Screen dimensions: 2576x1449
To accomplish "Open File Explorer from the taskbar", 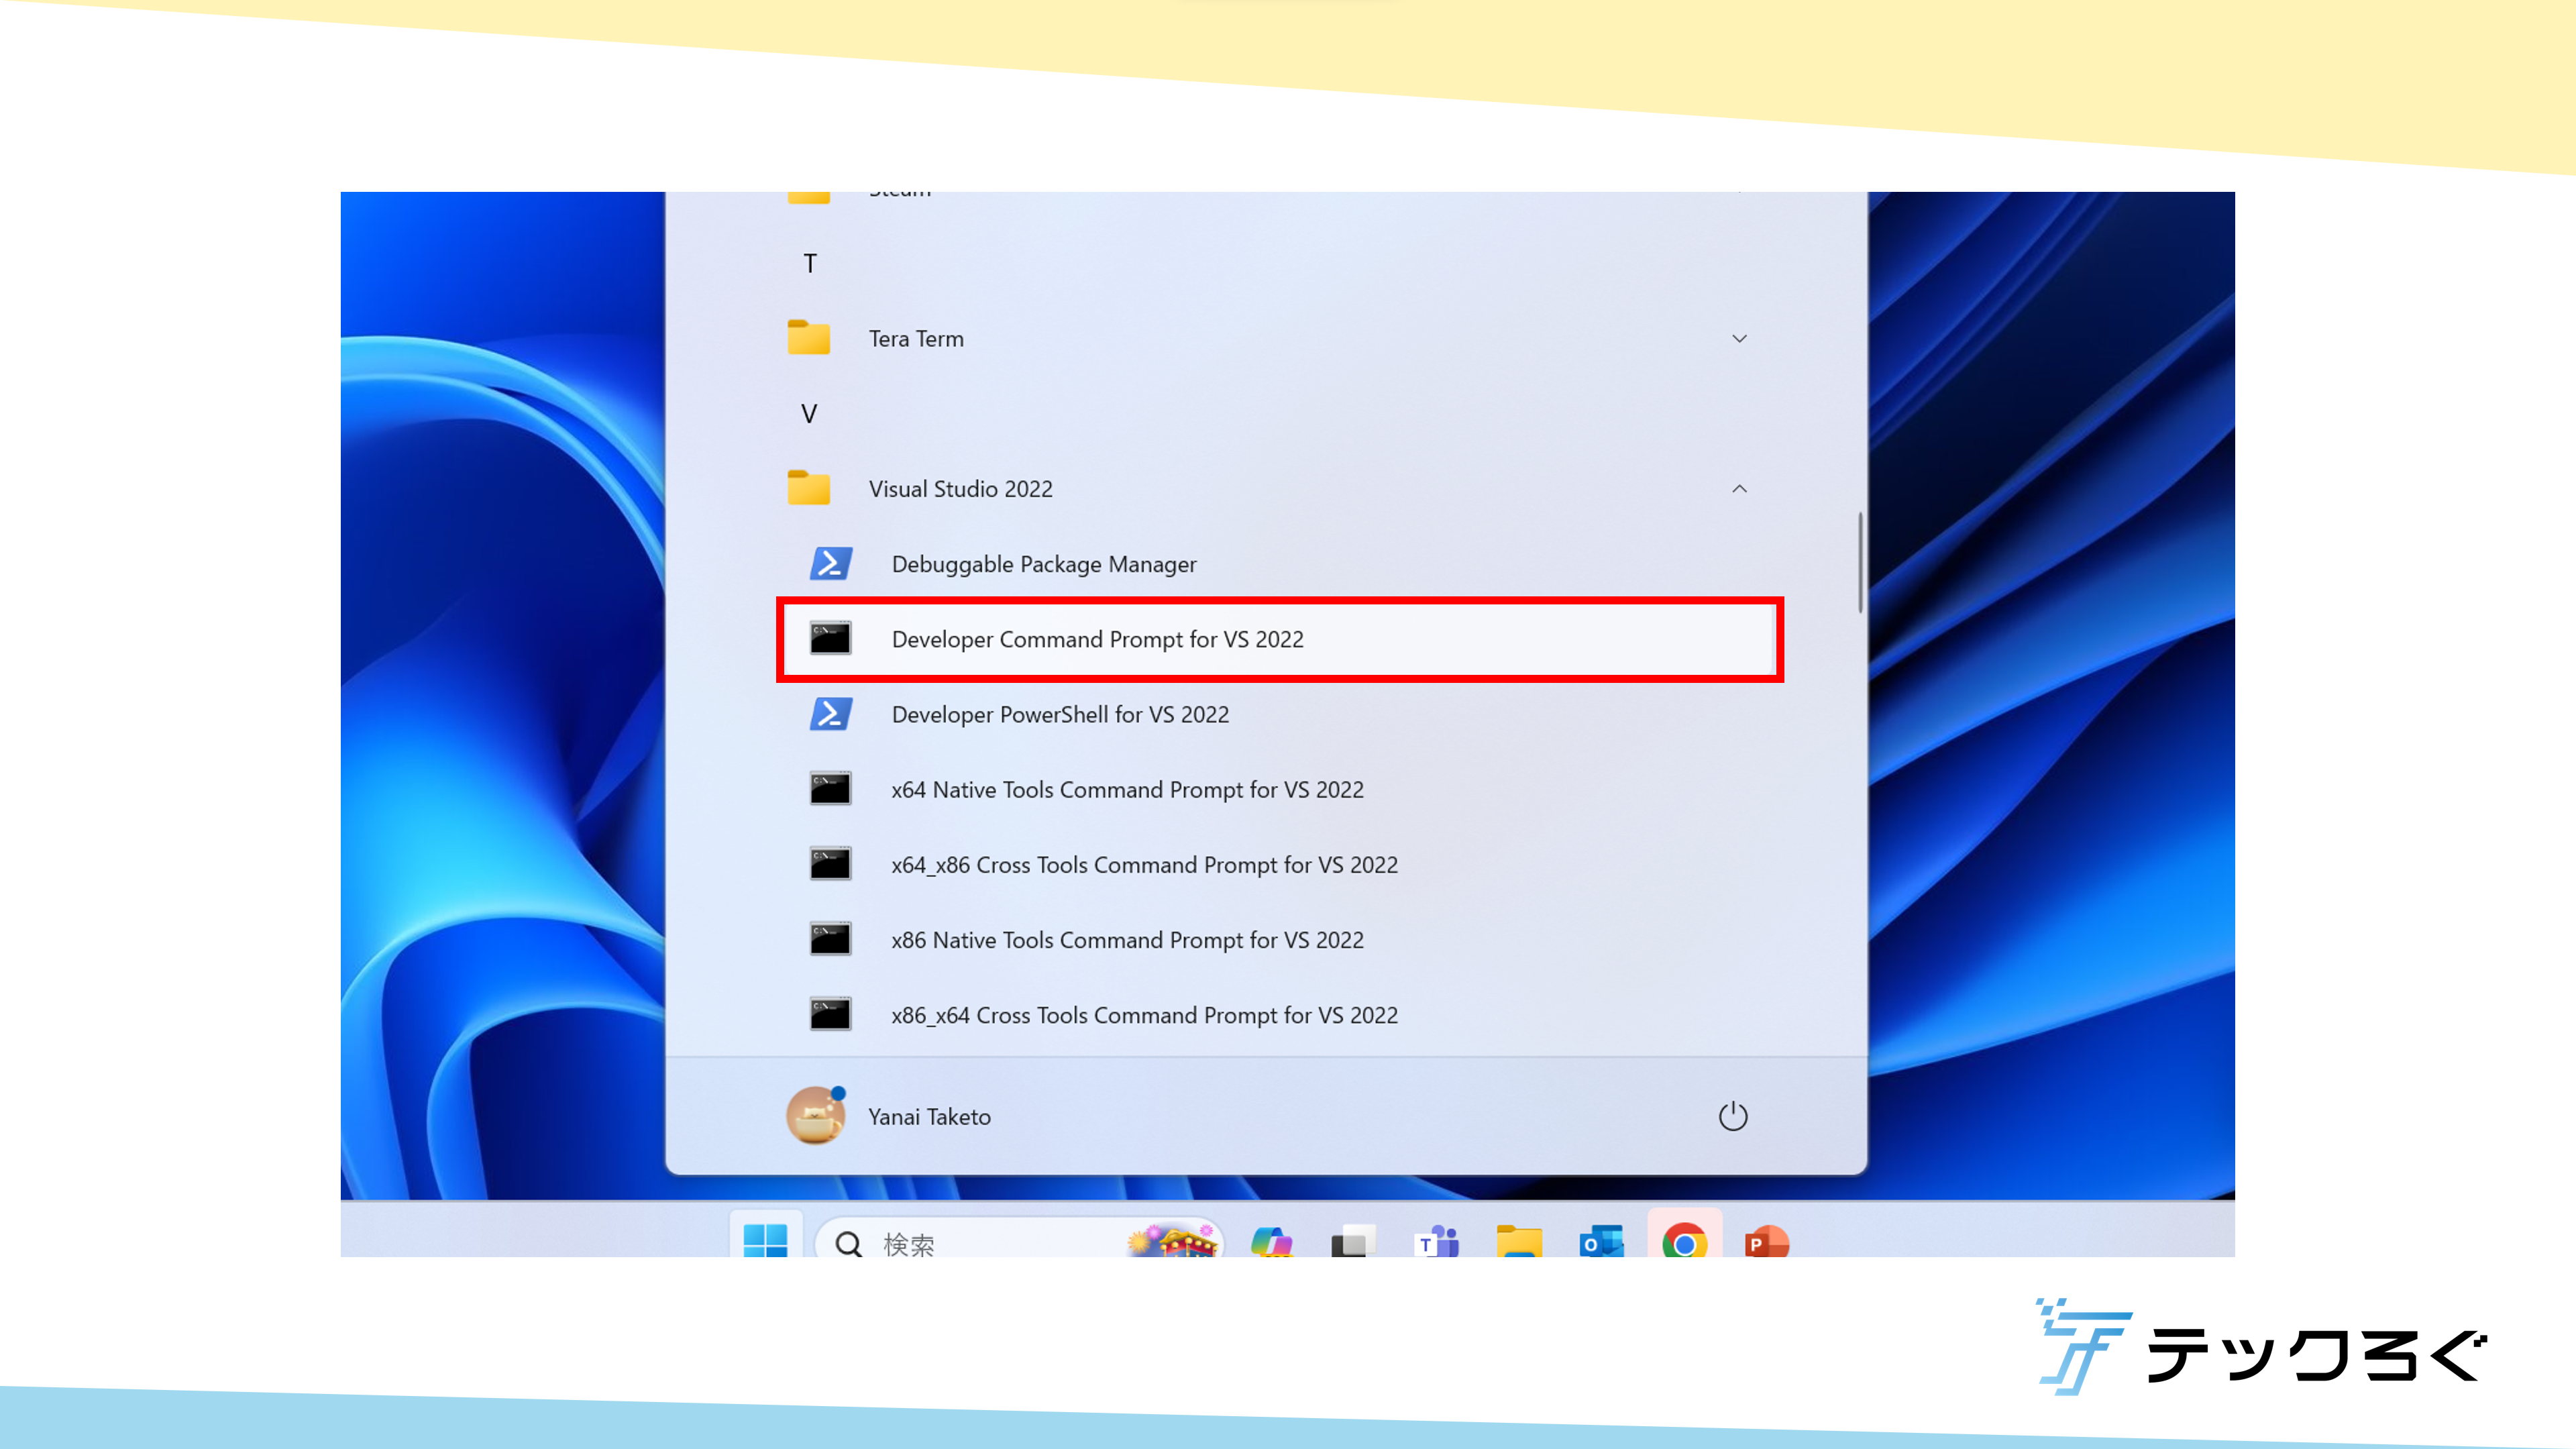I will (x=1519, y=1241).
